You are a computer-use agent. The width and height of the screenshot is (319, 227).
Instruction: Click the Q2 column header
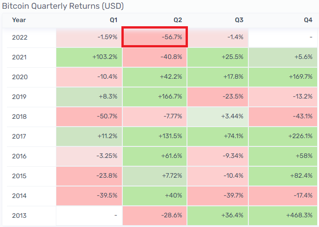click(x=178, y=20)
